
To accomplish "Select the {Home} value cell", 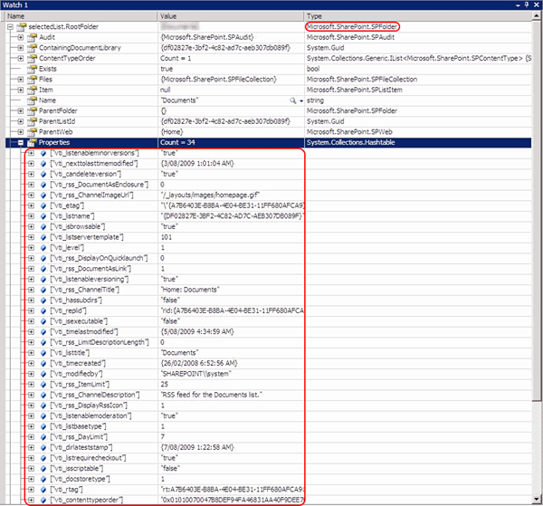I will point(231,132).
